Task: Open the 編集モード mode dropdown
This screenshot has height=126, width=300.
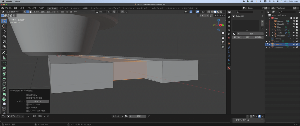Action: (x=14, y=12)
